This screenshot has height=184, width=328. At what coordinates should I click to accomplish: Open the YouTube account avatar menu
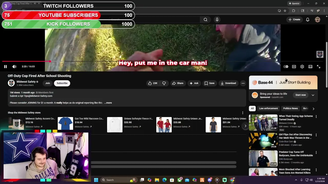pyautogui.click(x=317, y=20)
